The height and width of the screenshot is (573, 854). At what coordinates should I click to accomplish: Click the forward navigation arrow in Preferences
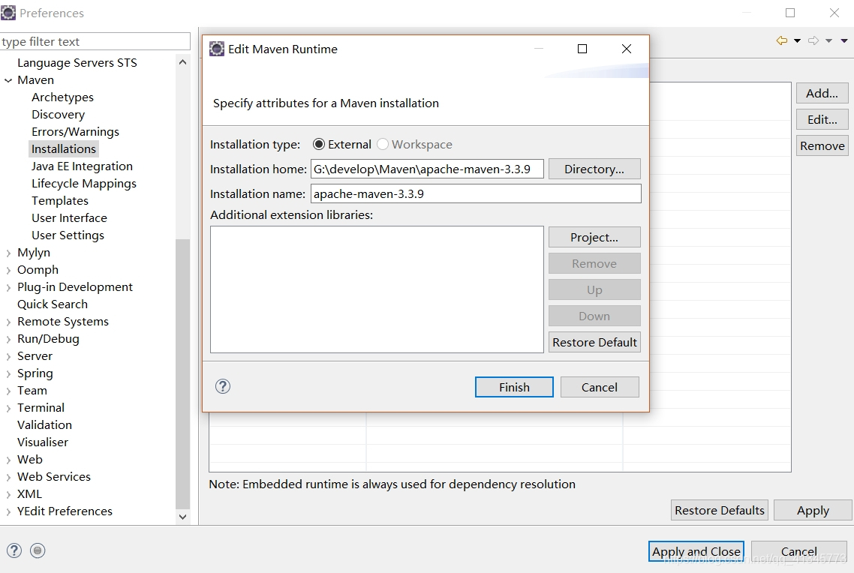point(813,40)
